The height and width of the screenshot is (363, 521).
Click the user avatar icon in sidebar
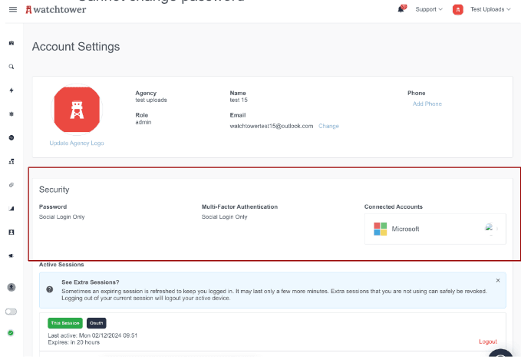(x=11, y=287)
